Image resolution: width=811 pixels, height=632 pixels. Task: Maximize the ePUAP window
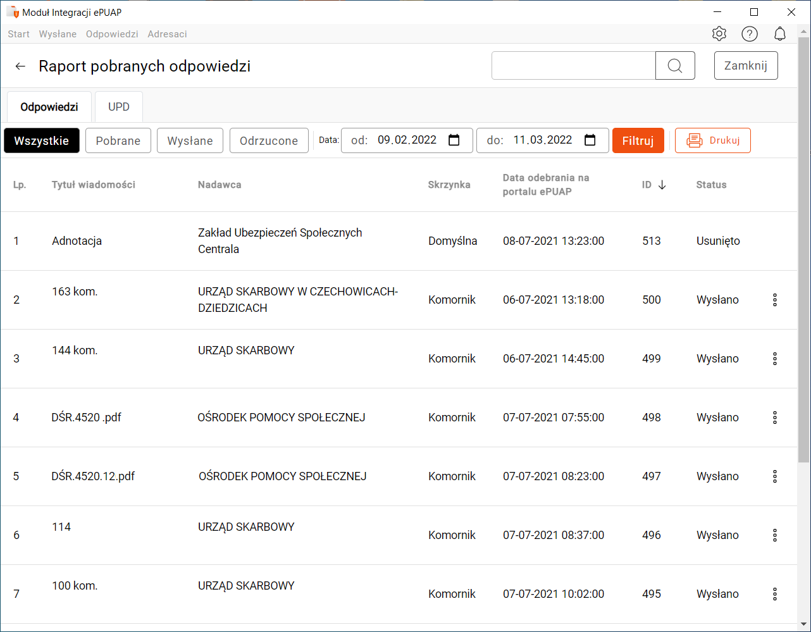pos(754,12)
